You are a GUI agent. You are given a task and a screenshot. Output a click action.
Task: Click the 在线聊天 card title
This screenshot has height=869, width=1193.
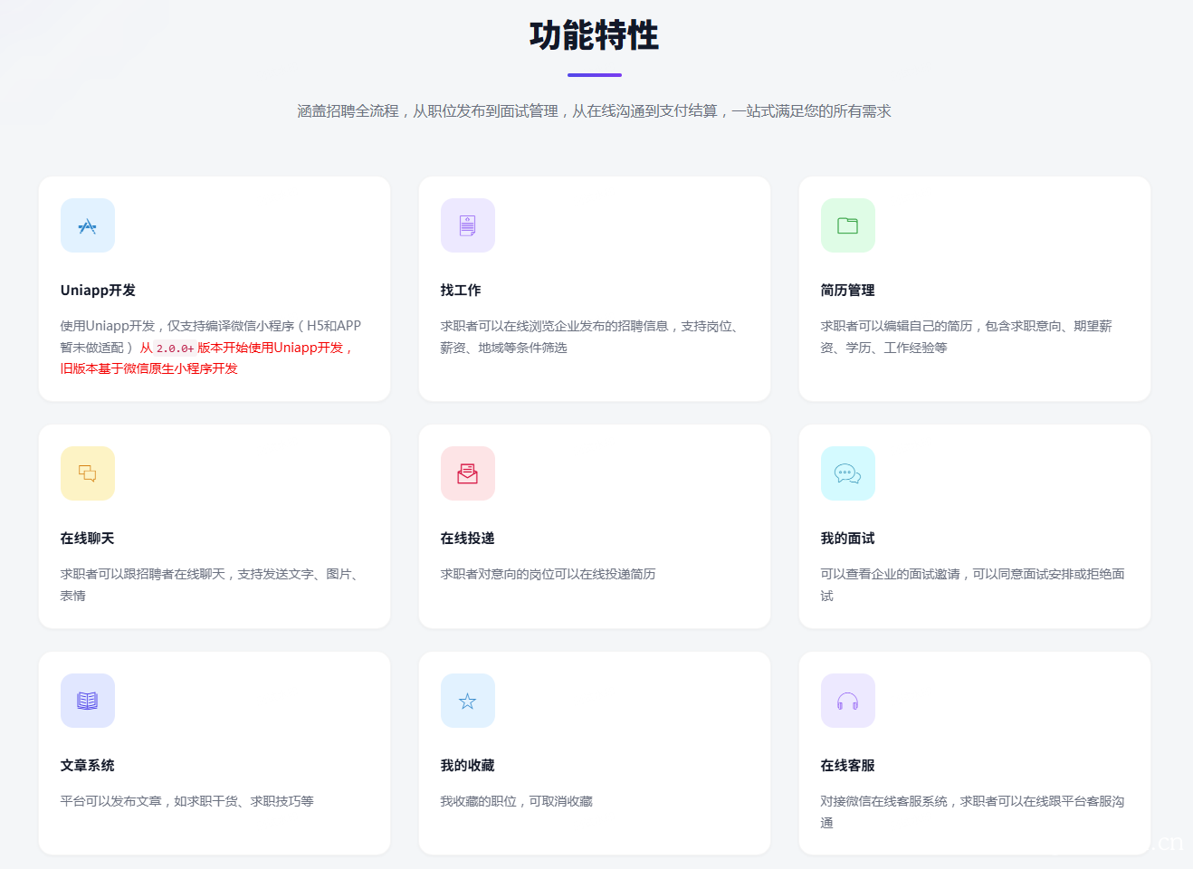pos(88,539)
